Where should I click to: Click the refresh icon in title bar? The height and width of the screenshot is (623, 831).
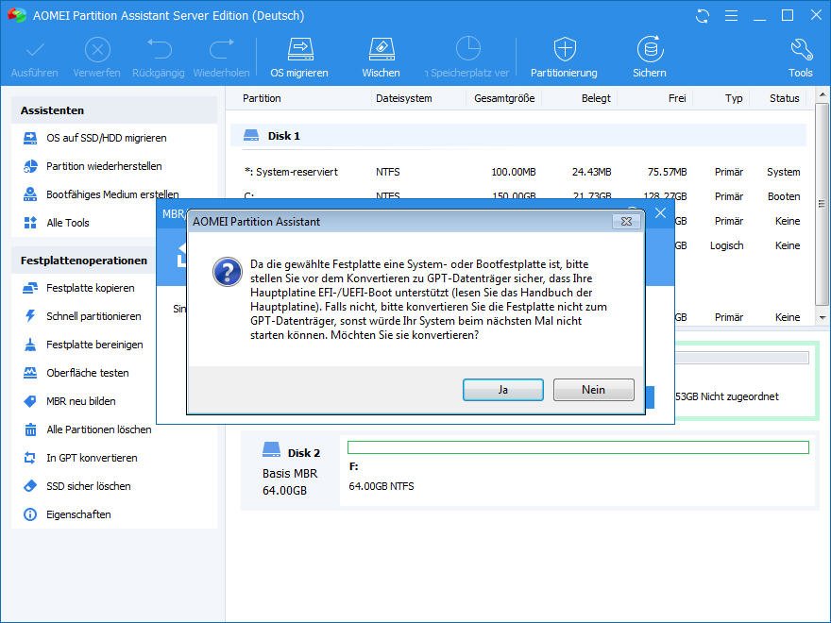tap(703, 16)
